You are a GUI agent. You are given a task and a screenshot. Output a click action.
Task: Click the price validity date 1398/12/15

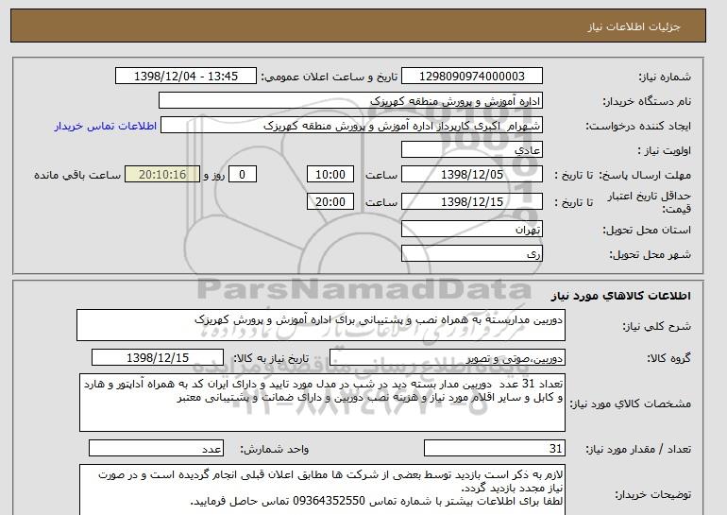pyautogui.click(x=471, y=202)
